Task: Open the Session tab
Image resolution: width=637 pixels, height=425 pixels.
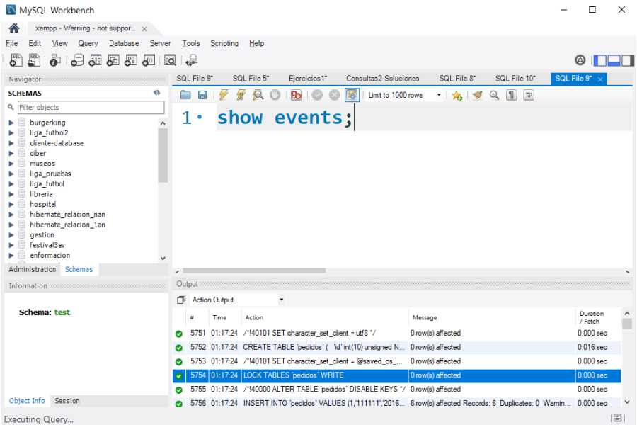Action: pos(67,401)
